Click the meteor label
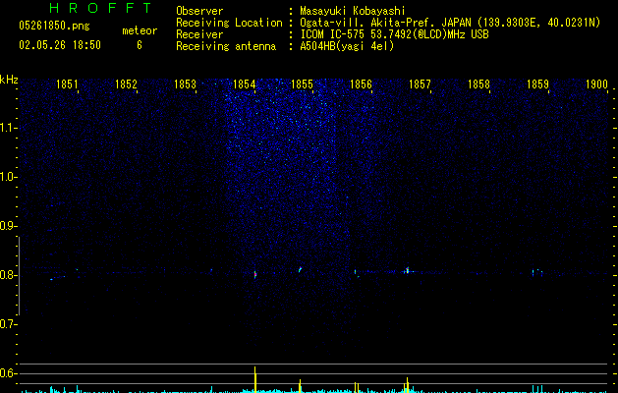Image resolution: width=618 pixels, height=393 pixels. 140,30
